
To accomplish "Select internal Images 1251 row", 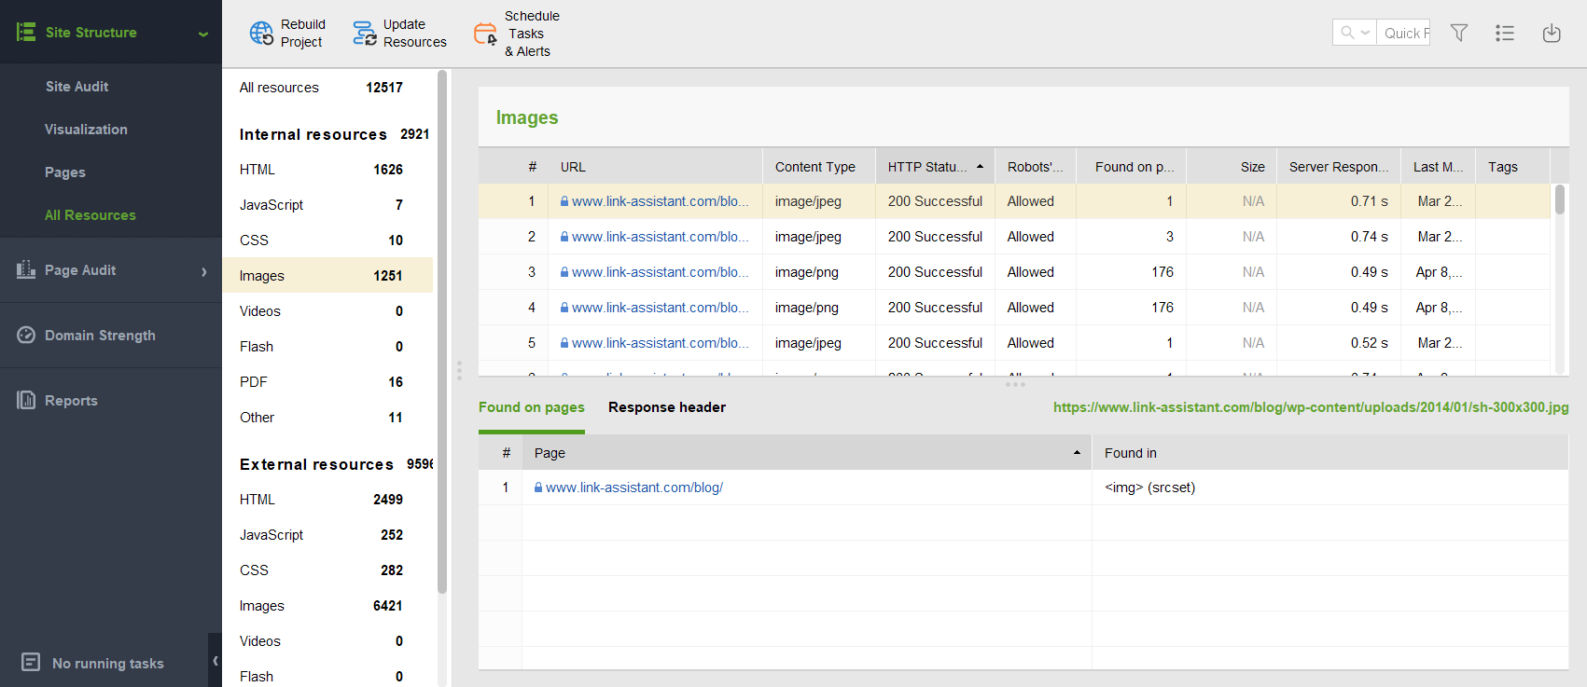I will pyautogui.click(x=327, y=276).
